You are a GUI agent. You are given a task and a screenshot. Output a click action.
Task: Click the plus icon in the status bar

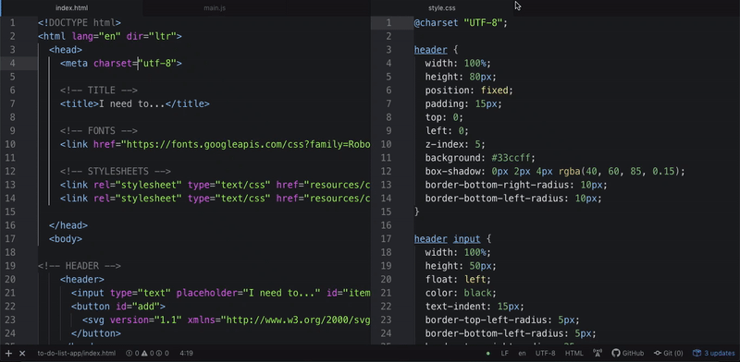(8, 353)
